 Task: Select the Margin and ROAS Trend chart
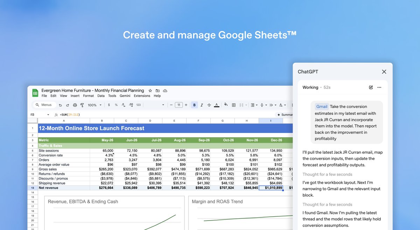pyautogui.click(x=241, y=213)
